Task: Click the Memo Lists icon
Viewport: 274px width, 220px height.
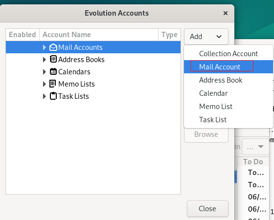Action: pyautogui.click(x=53, y=84)
